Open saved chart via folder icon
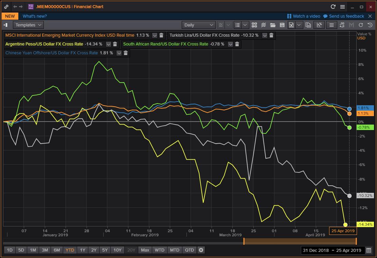This screenshot has height=258, width=377. [273, 25]
